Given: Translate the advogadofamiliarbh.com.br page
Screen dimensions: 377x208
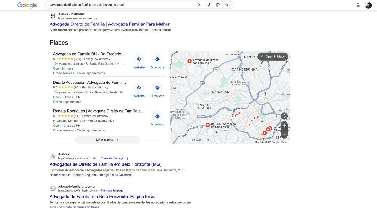Looking at the screenshot, I should 112,191.
